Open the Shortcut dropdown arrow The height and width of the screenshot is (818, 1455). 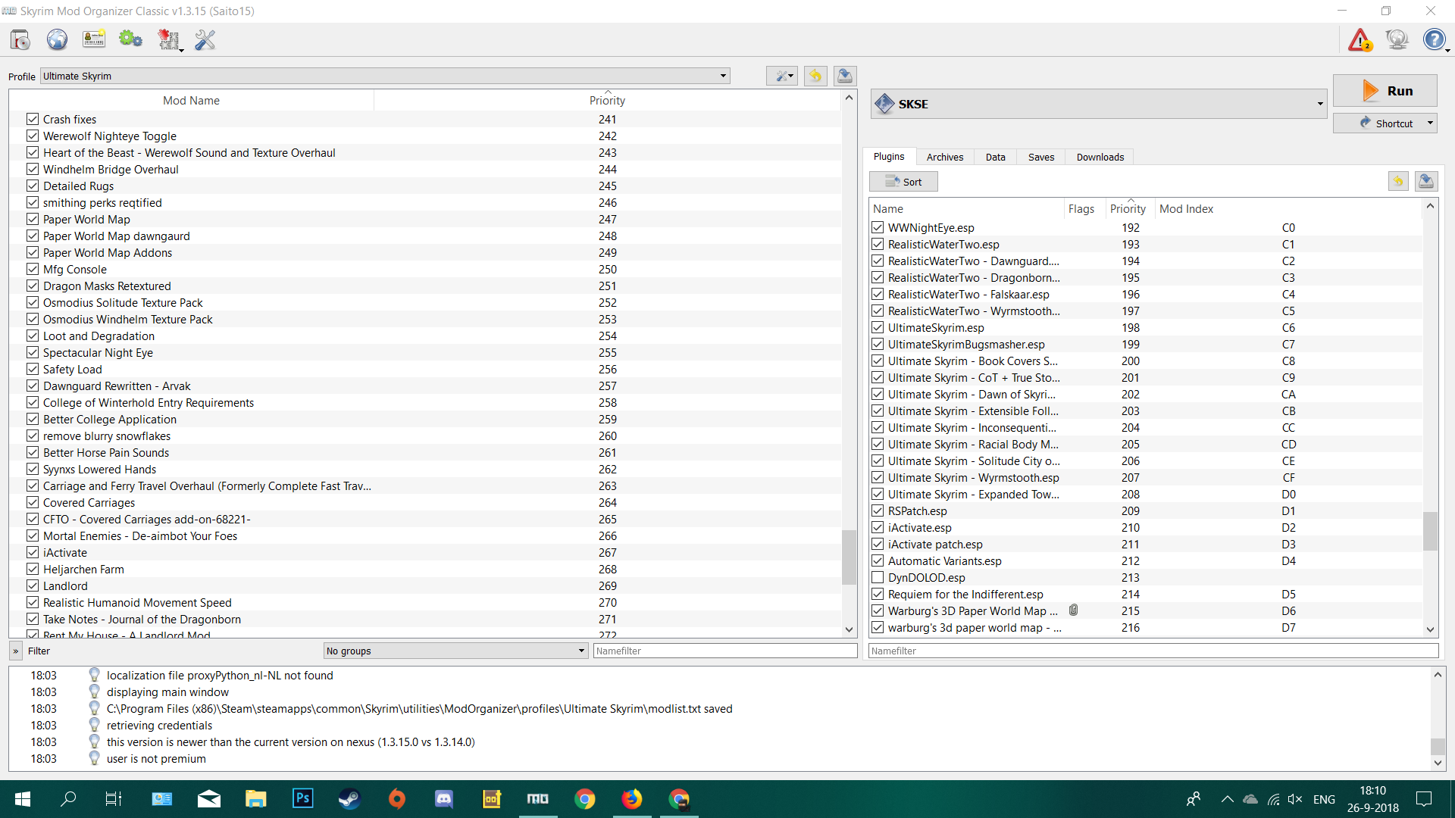pos(1430,123)
